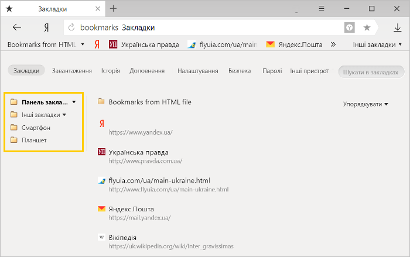410x257 pixels.
Task: Click Яндекс.Пошта envelope icon in bookmarks bar
Action: [x=270, y=44]
